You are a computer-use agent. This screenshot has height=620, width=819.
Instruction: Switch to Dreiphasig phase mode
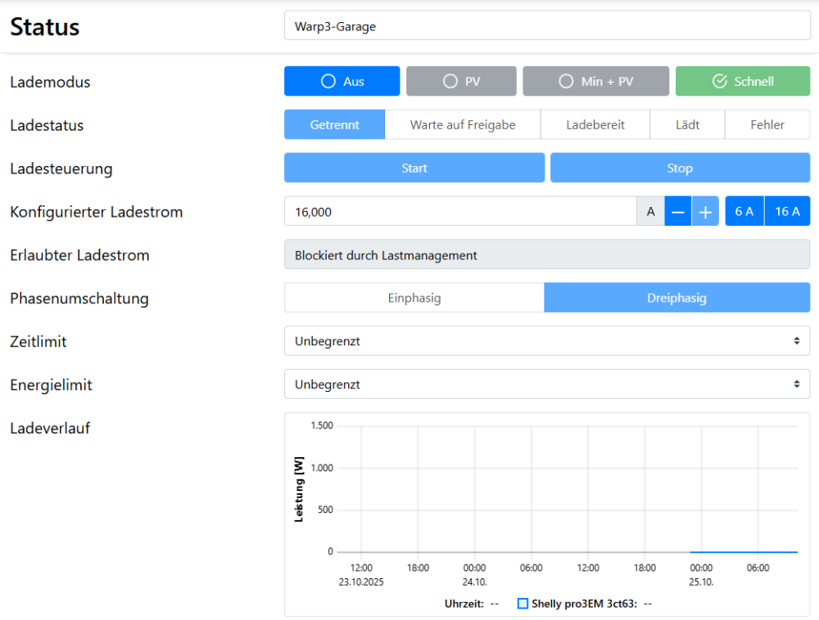676,298
